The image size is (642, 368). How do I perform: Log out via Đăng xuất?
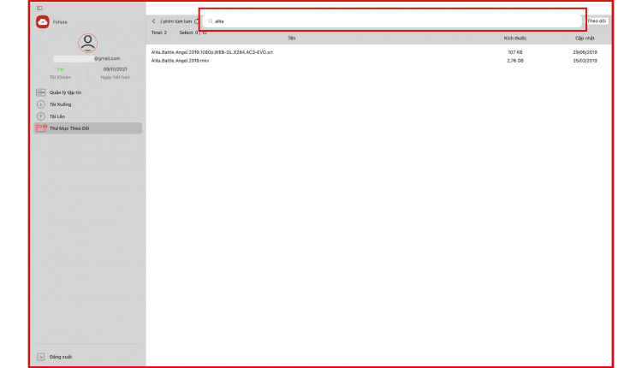click(x=61, y=357)
